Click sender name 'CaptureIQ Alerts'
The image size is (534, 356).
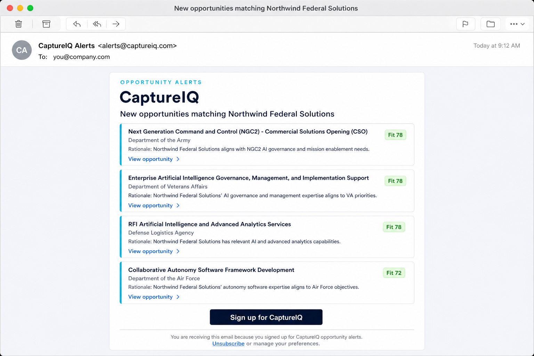66,46
